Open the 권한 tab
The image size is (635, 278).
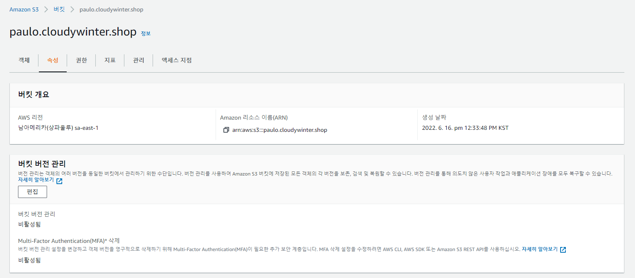pyautogui.click(x=81, y=60)
